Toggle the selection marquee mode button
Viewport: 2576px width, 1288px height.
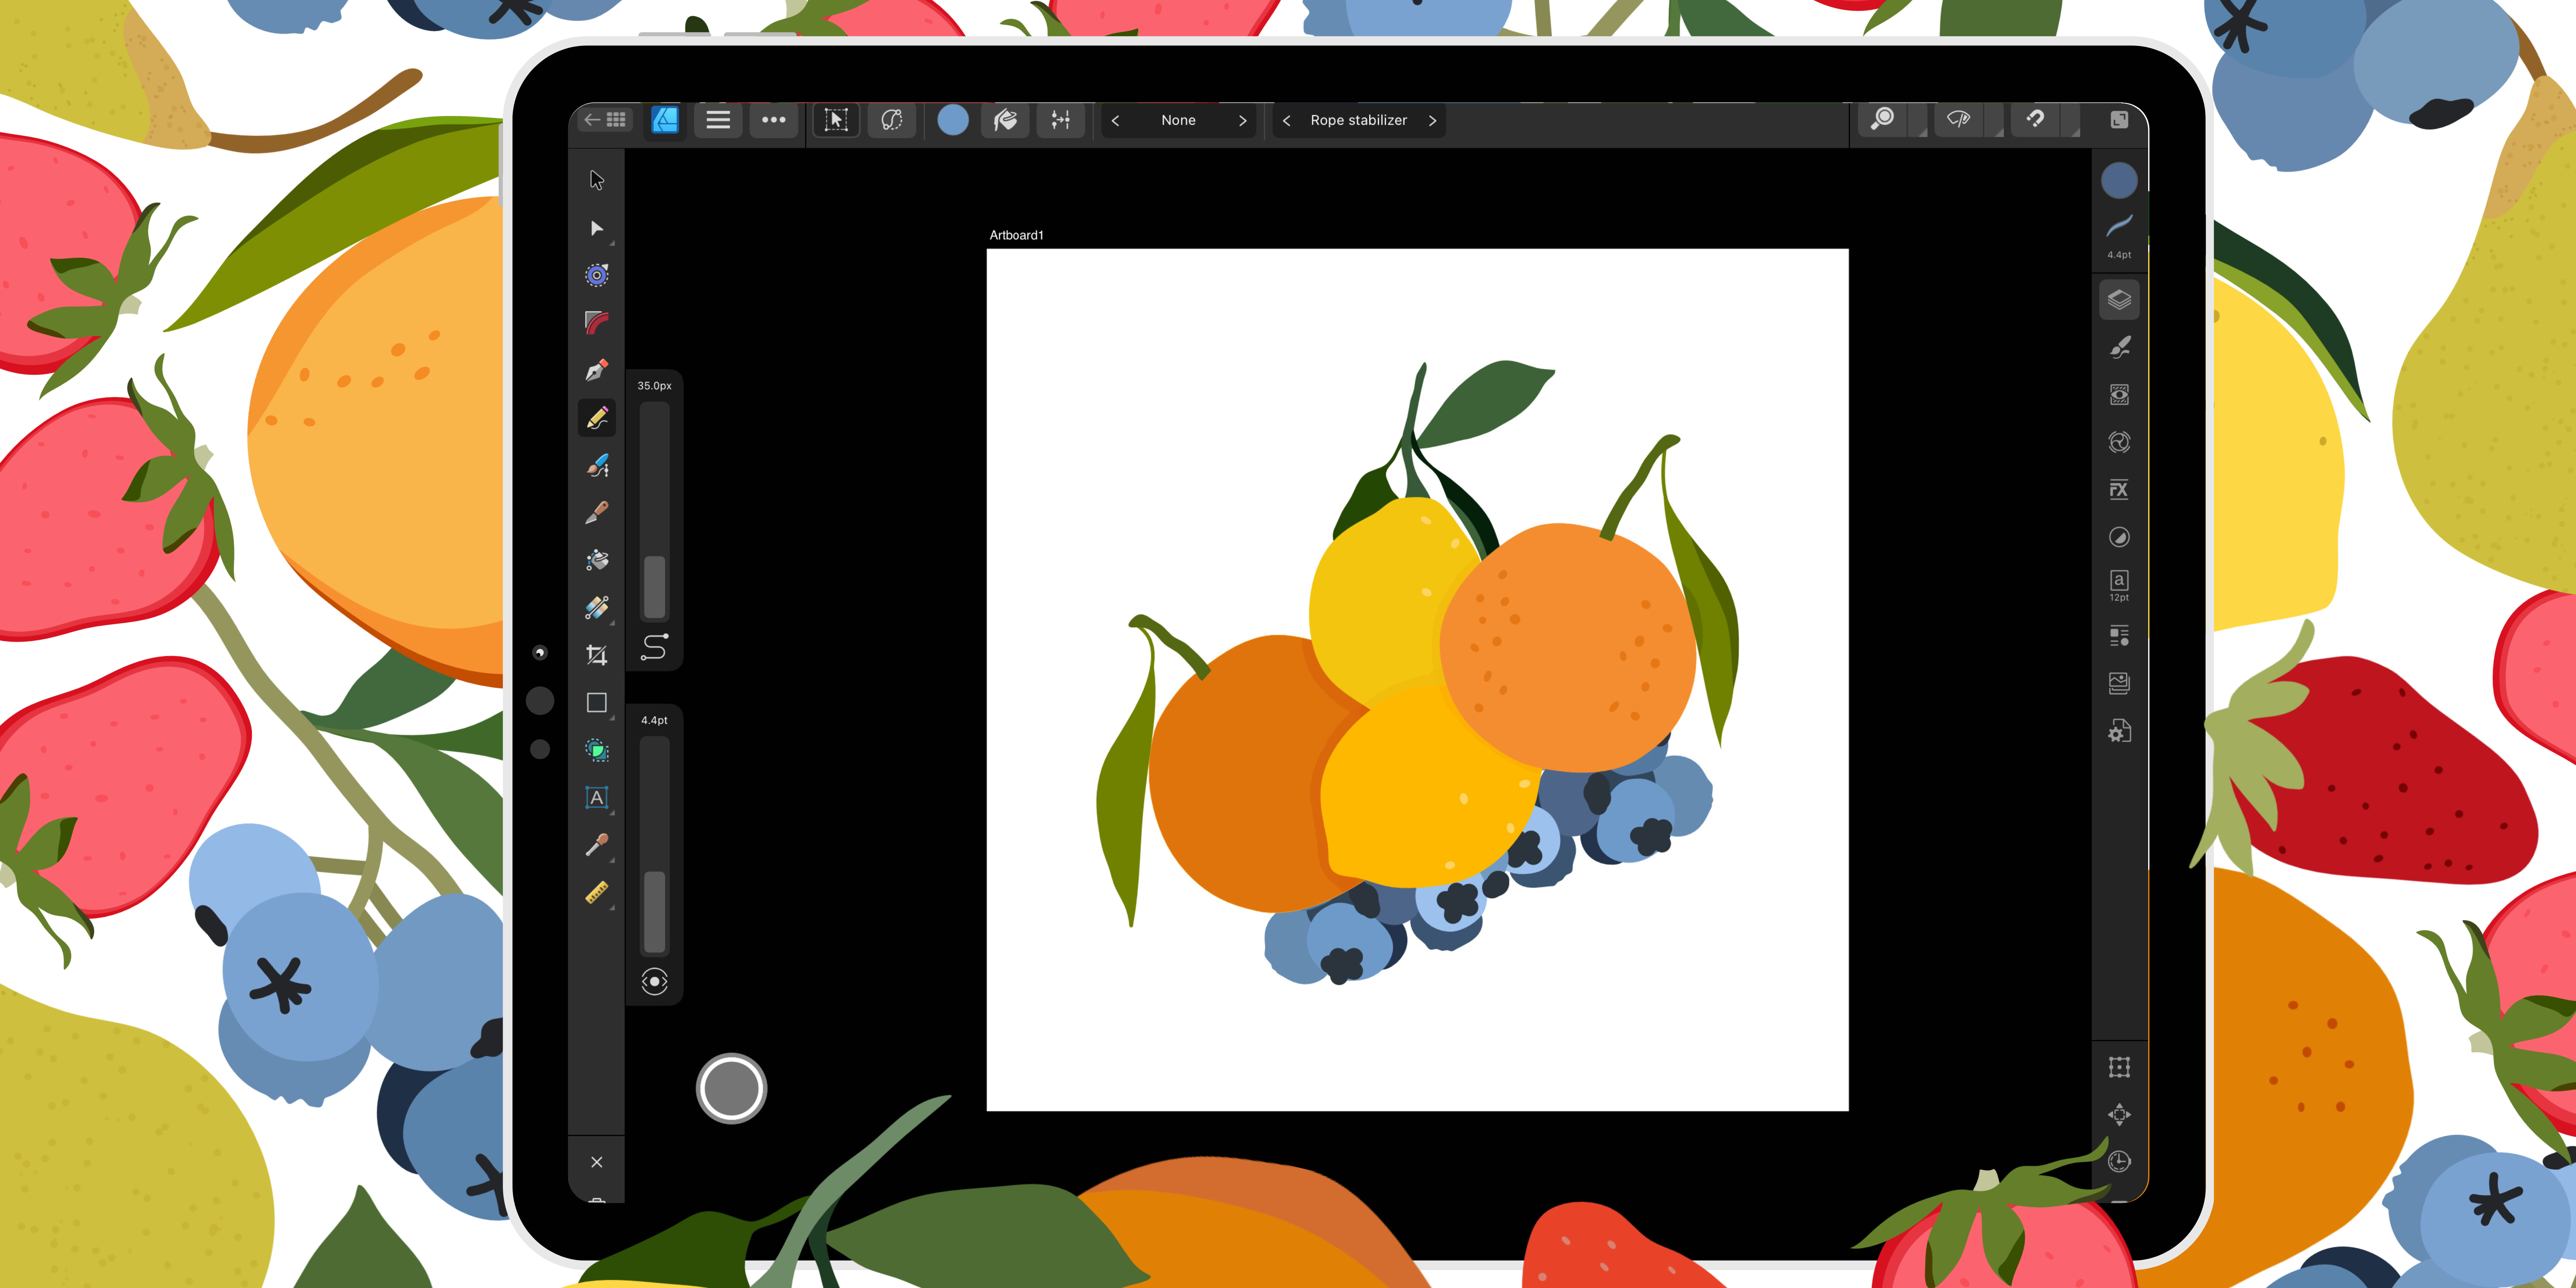pyautogui.click(x=836, y=120)
